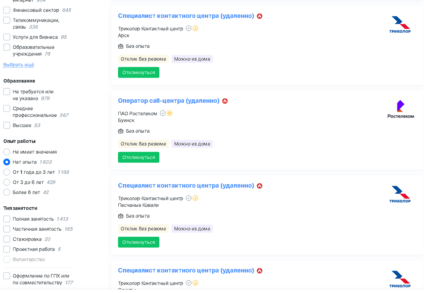The height and width of the screenshot is (293, 424).
Task: Check the Среднее профессиональное checkbox
Action: [x=7, y=109]
